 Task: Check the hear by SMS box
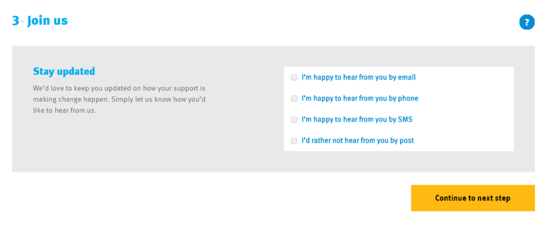point(294,119)
